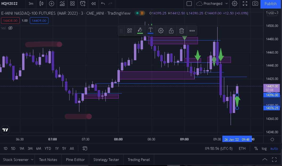Select the 6M time range

39,148
